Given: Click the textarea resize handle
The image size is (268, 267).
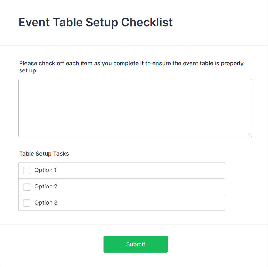Looking at the screenshot, I should tap(249, 133).
